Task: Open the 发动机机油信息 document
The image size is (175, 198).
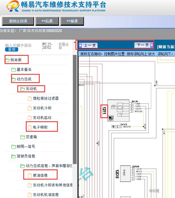Action: (46, 195)
